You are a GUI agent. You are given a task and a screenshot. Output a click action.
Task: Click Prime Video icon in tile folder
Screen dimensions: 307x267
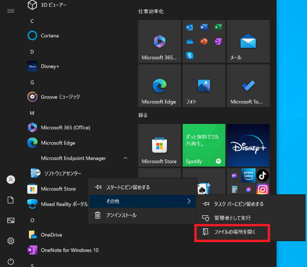point(248,175)
